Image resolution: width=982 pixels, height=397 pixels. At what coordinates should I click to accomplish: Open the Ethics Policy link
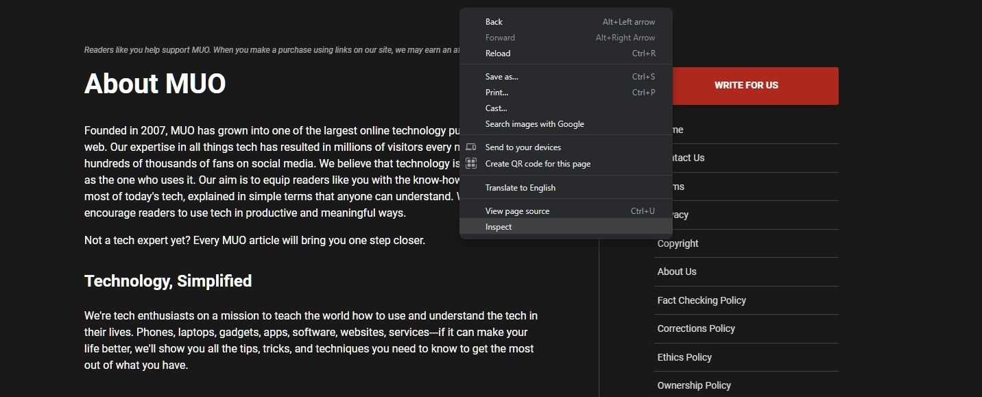(684, 357)
